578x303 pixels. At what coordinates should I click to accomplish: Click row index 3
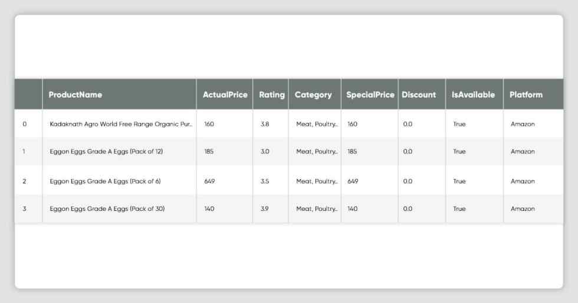(24, 208)
